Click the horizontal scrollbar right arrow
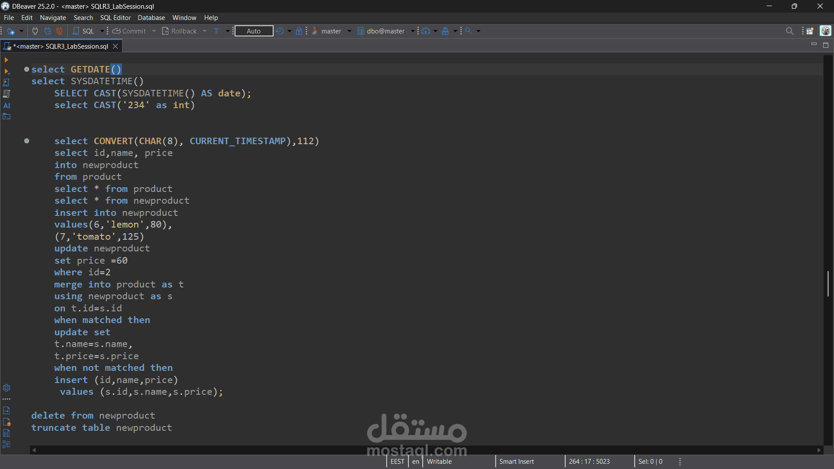834x469 pixels. pyautogui.click(x=819, y=450)
